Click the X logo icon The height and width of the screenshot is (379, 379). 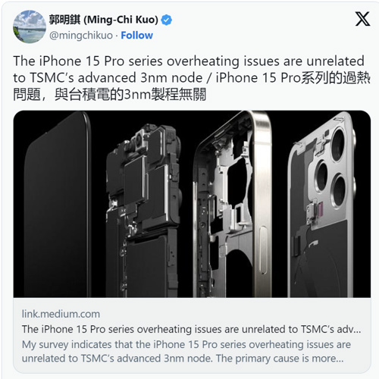tap(362, 19)
